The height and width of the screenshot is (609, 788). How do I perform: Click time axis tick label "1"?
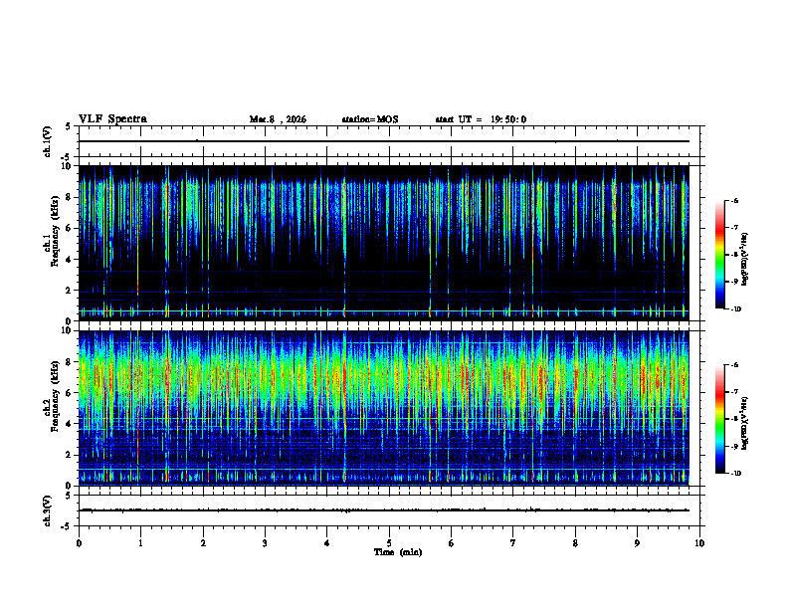coord(140,543)
